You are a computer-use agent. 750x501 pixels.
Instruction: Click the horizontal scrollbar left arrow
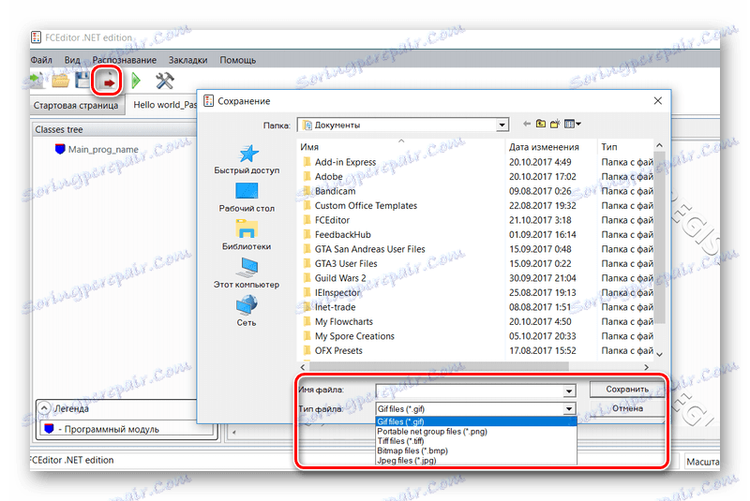(x=303, y=367)
